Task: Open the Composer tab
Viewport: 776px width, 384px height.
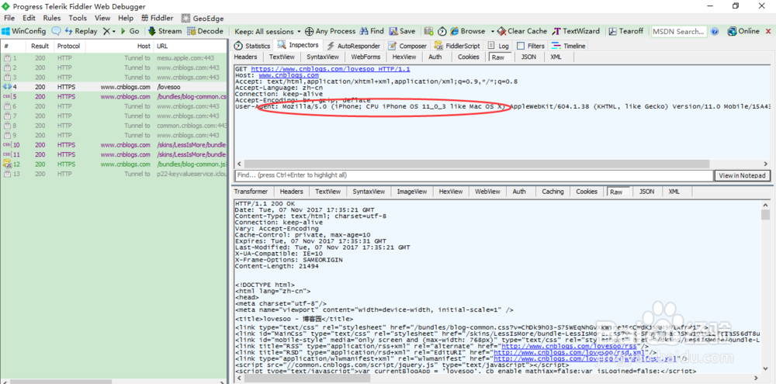Action: point(407,46)
